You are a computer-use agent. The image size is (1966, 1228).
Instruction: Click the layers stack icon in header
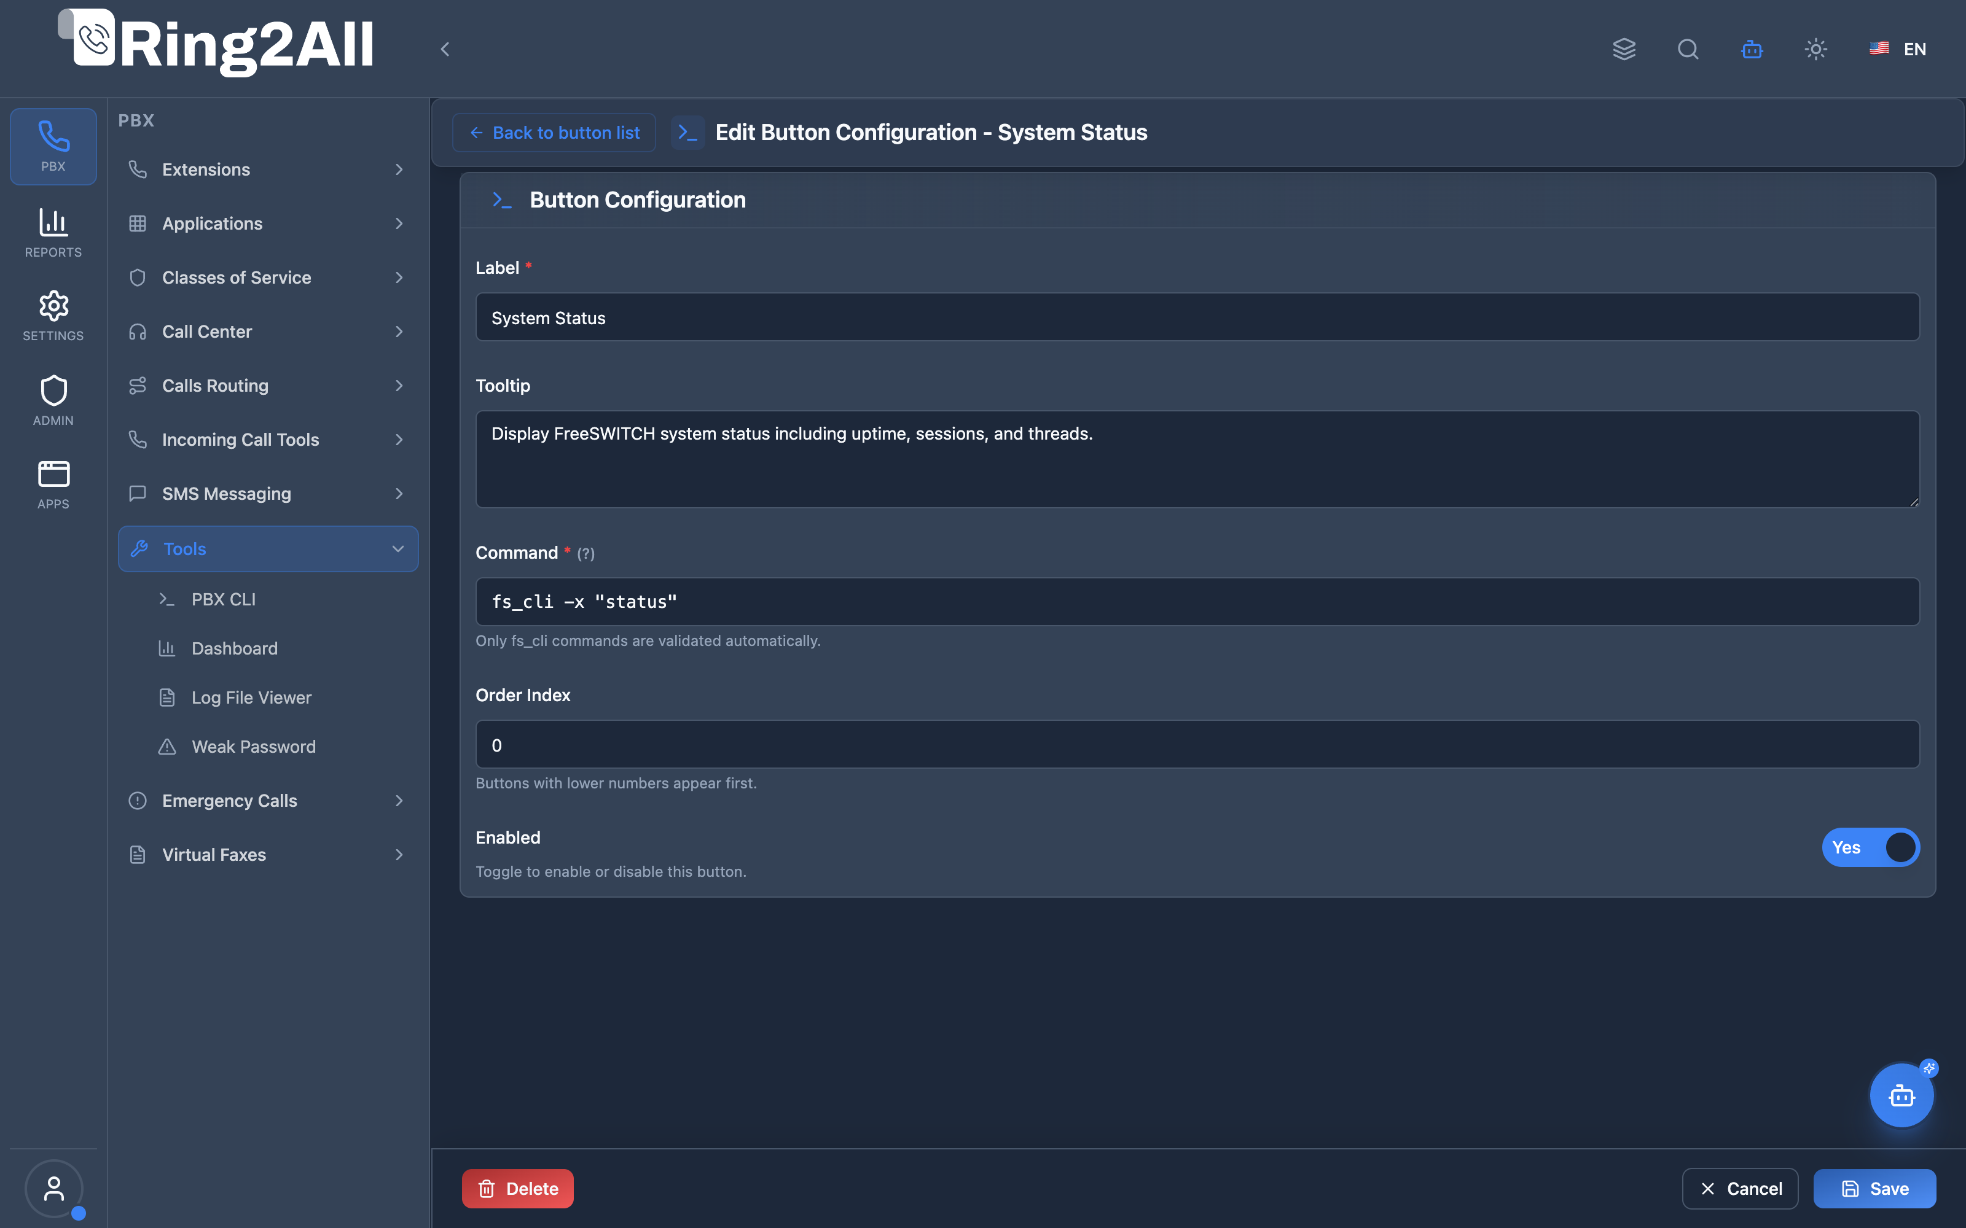point(1624,49)
